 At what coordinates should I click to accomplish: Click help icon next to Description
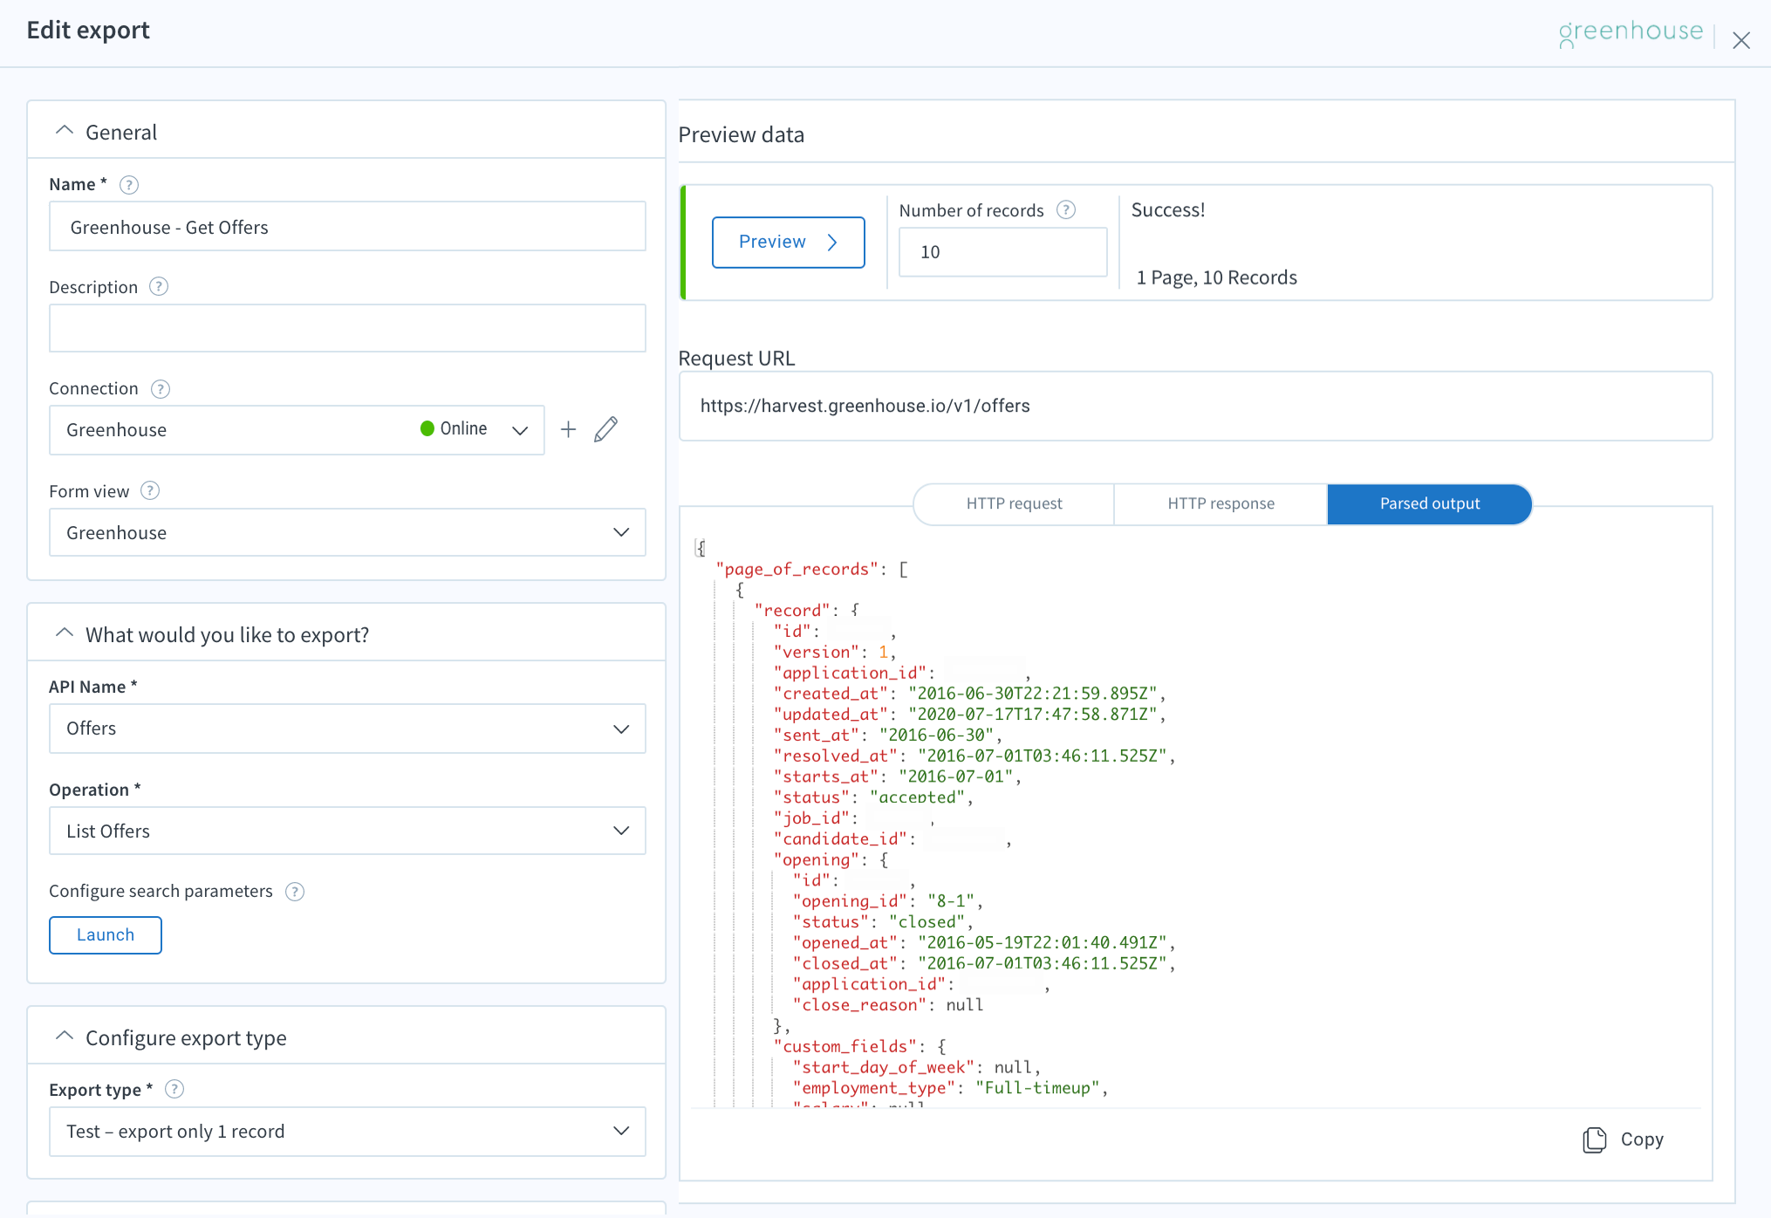tap(159, 287)
